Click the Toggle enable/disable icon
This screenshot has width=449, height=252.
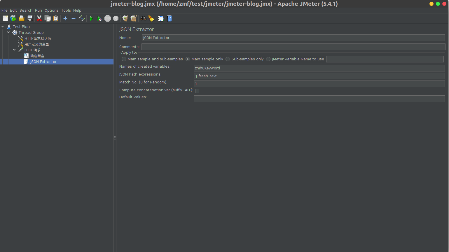tap(82, 18)
